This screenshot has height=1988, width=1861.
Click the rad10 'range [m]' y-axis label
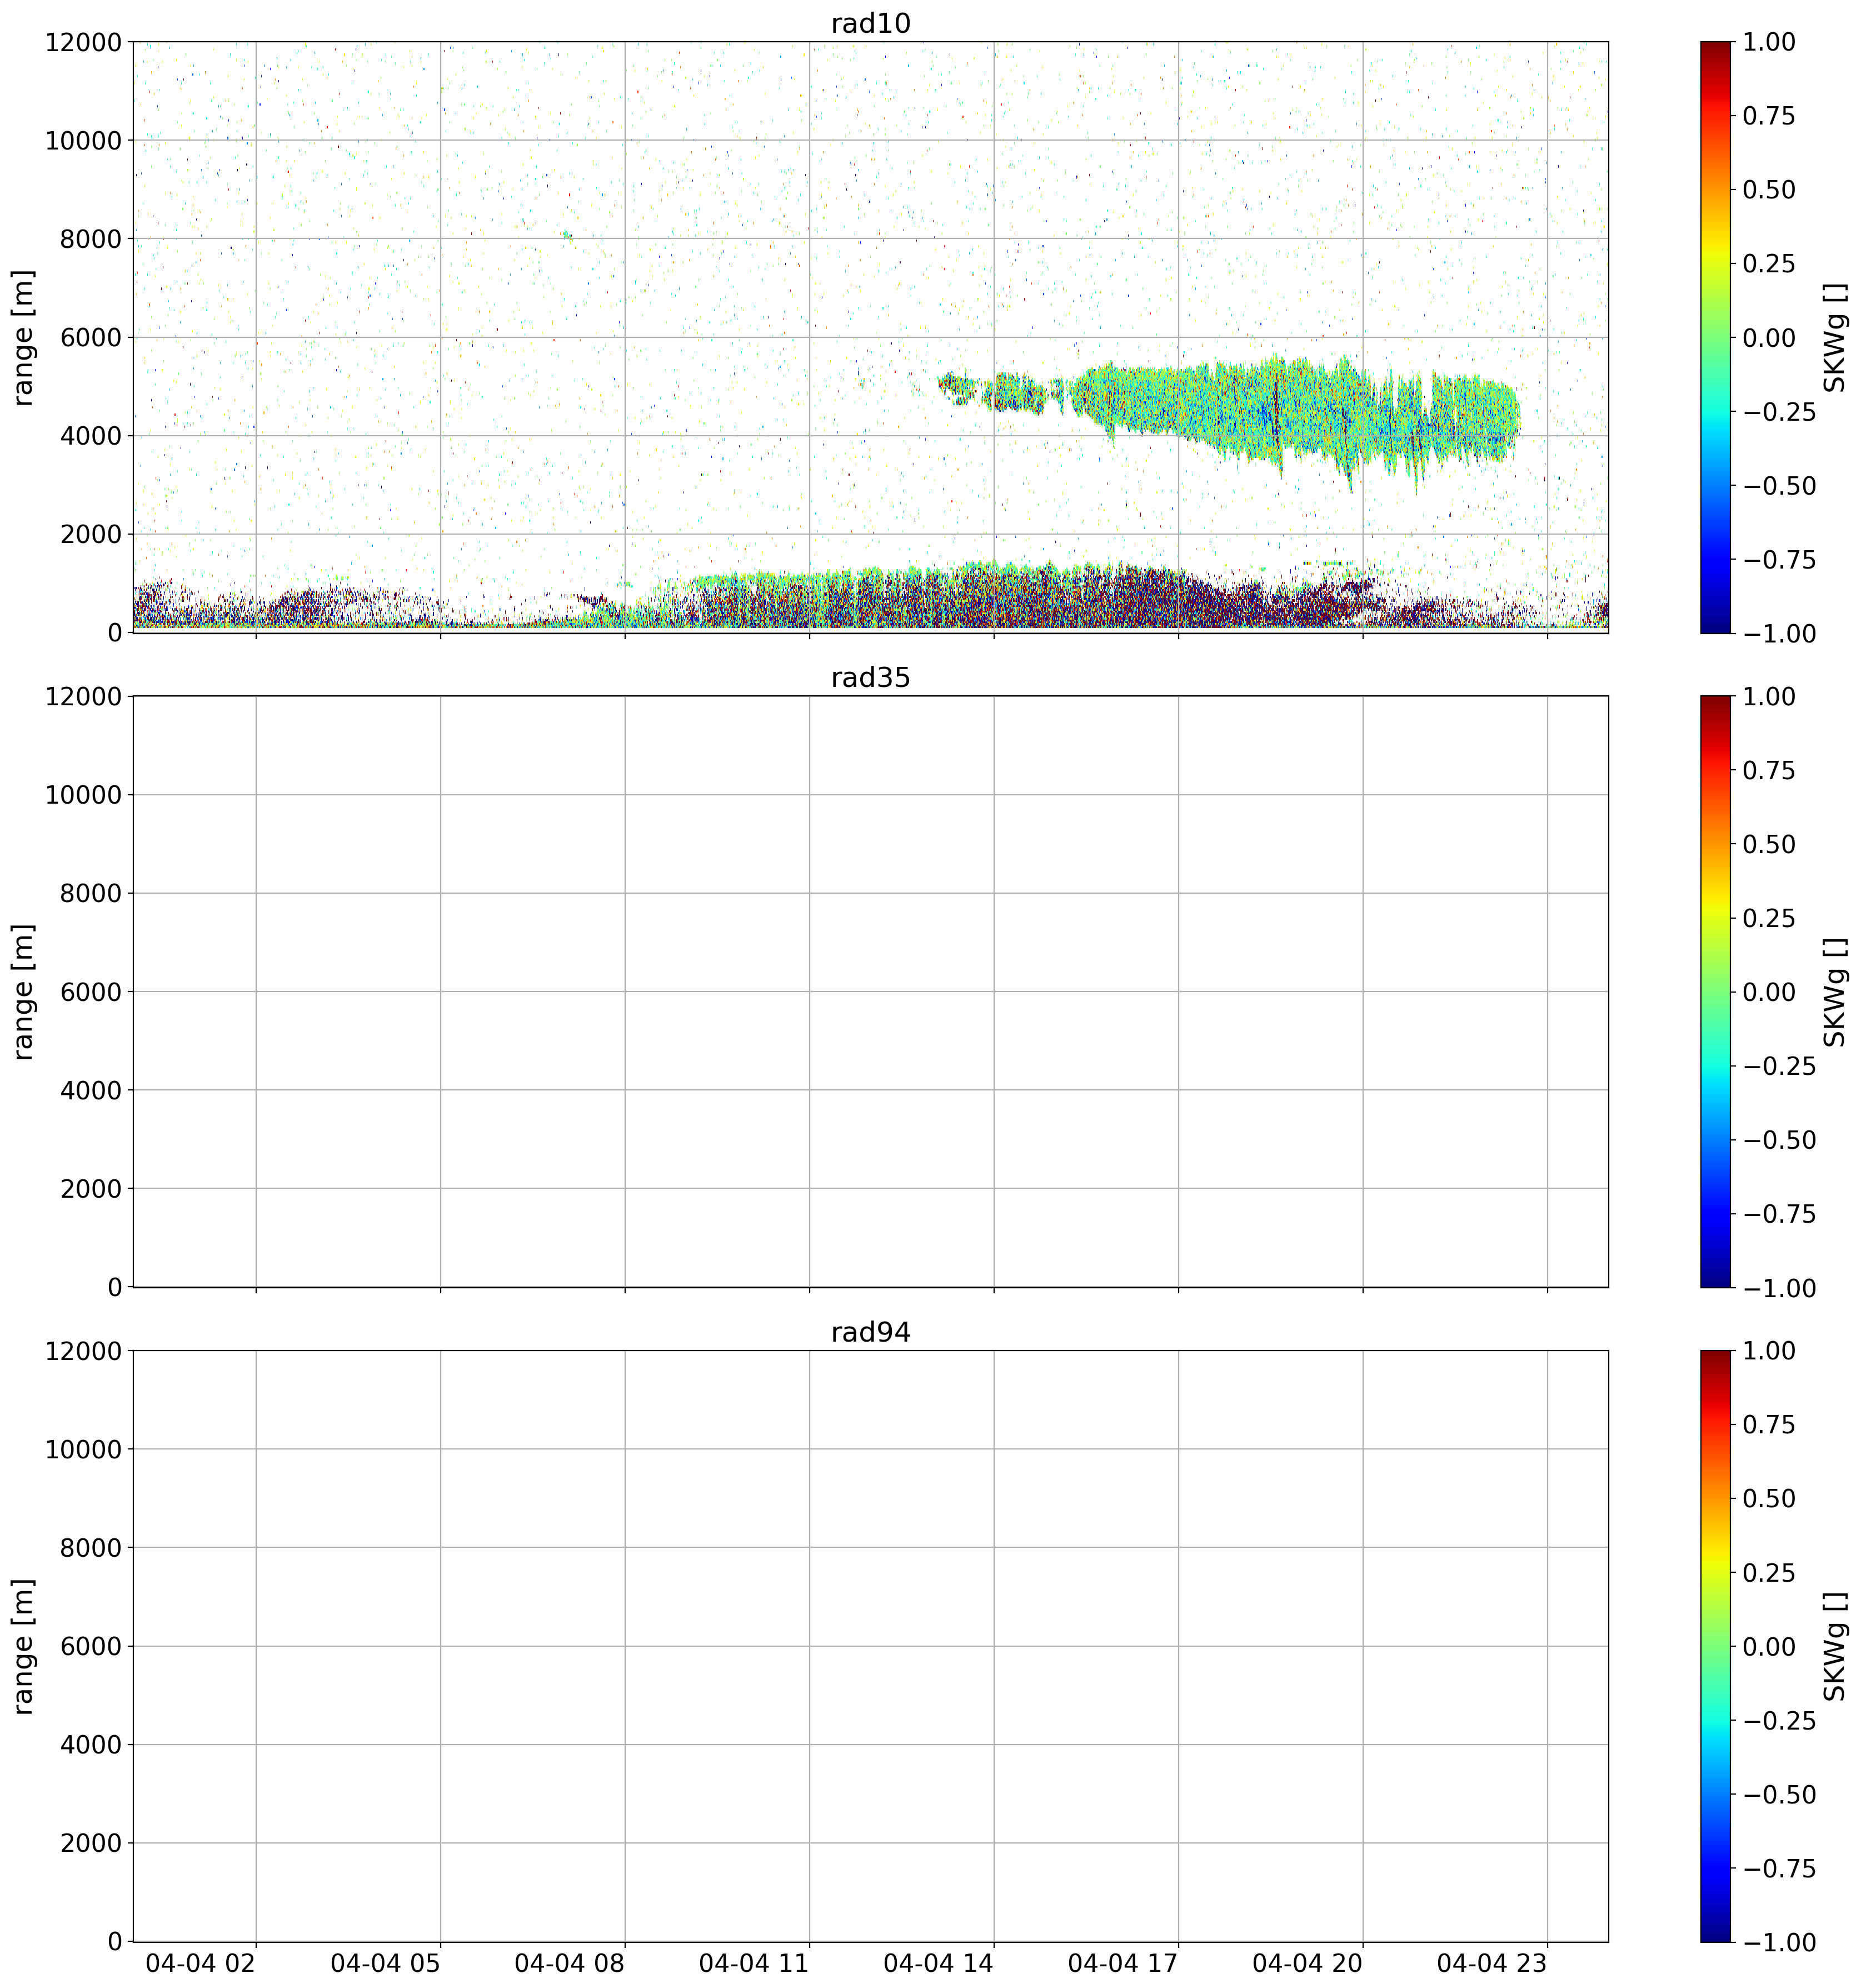23,337
